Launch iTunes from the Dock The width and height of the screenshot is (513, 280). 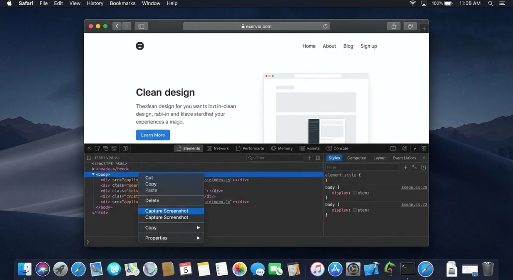pyautogui.click(x=317, y=269)
